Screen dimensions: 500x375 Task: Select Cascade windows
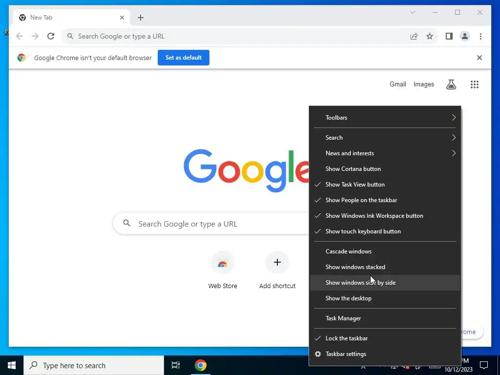coord(385,251)
